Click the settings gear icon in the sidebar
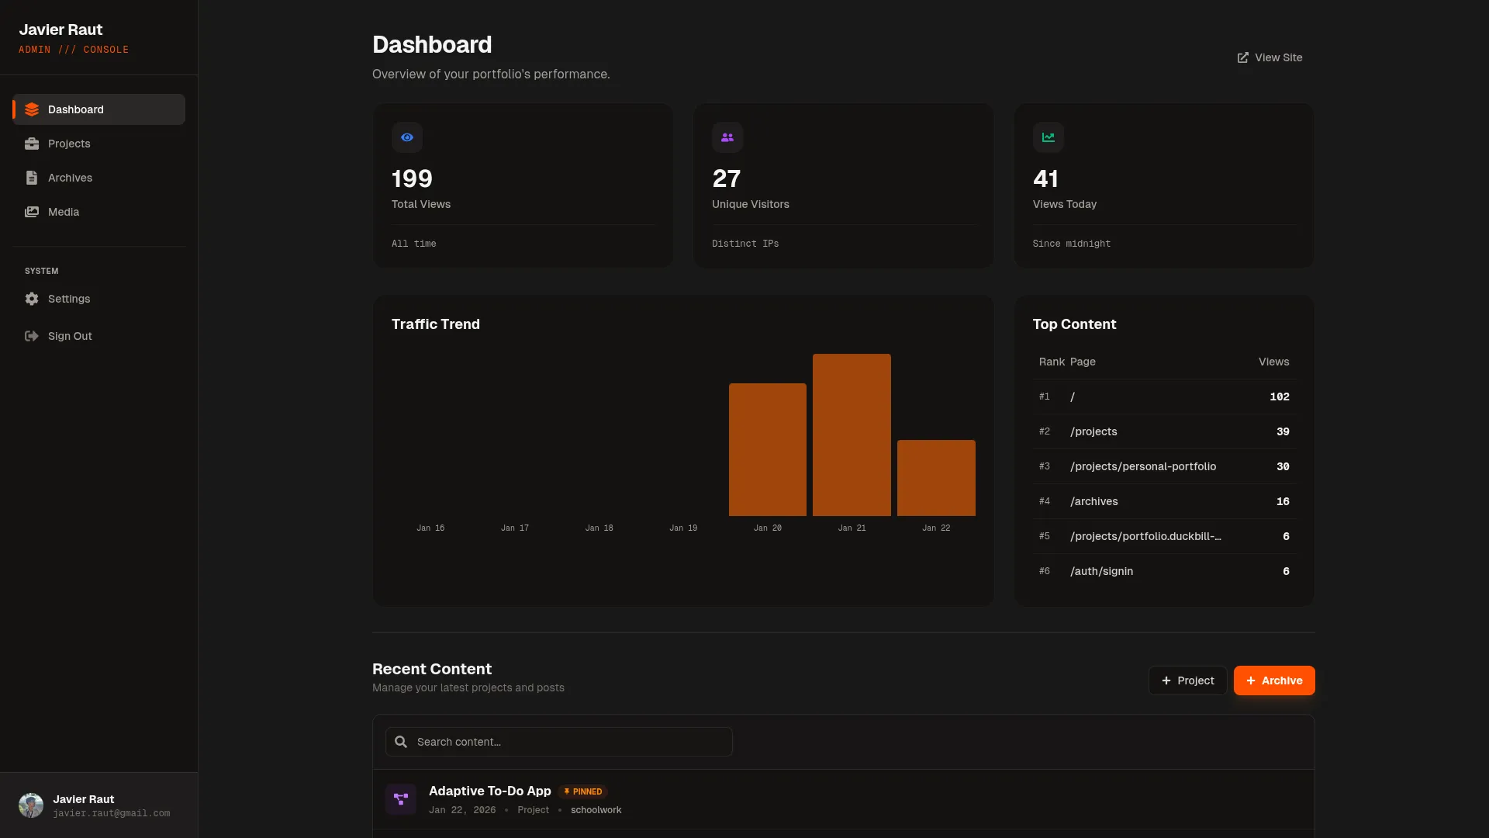1489x838 pixels. [x=32, y=299]
